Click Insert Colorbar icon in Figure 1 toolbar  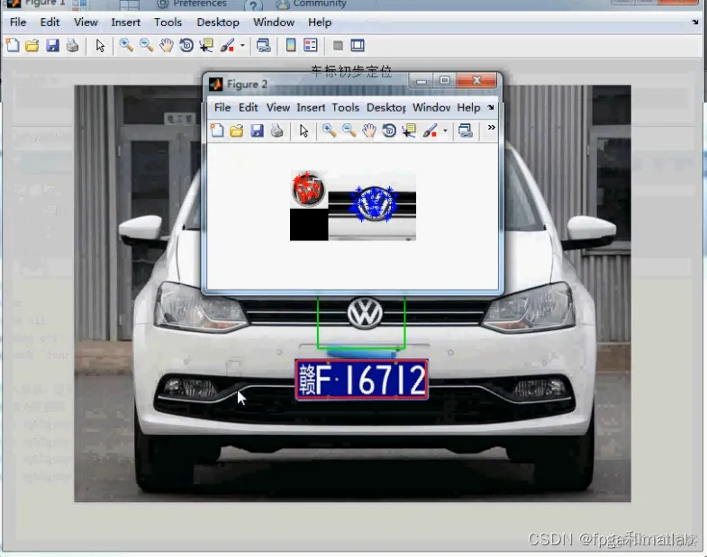[291, 46]
